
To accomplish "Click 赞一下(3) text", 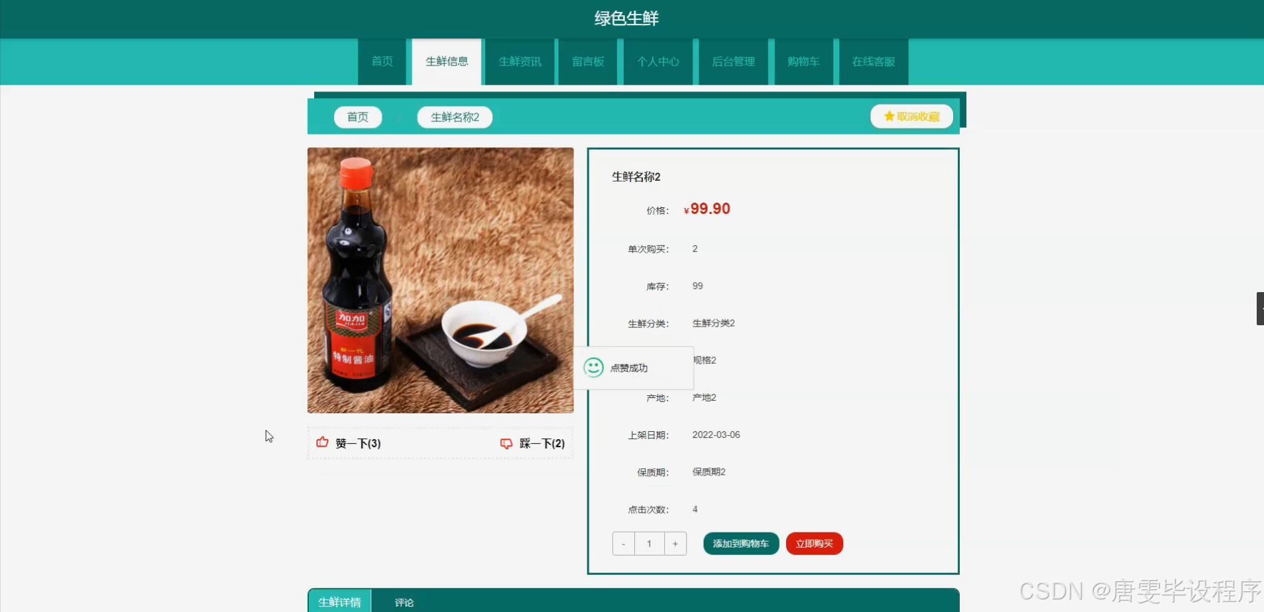I will coord(358,444).
